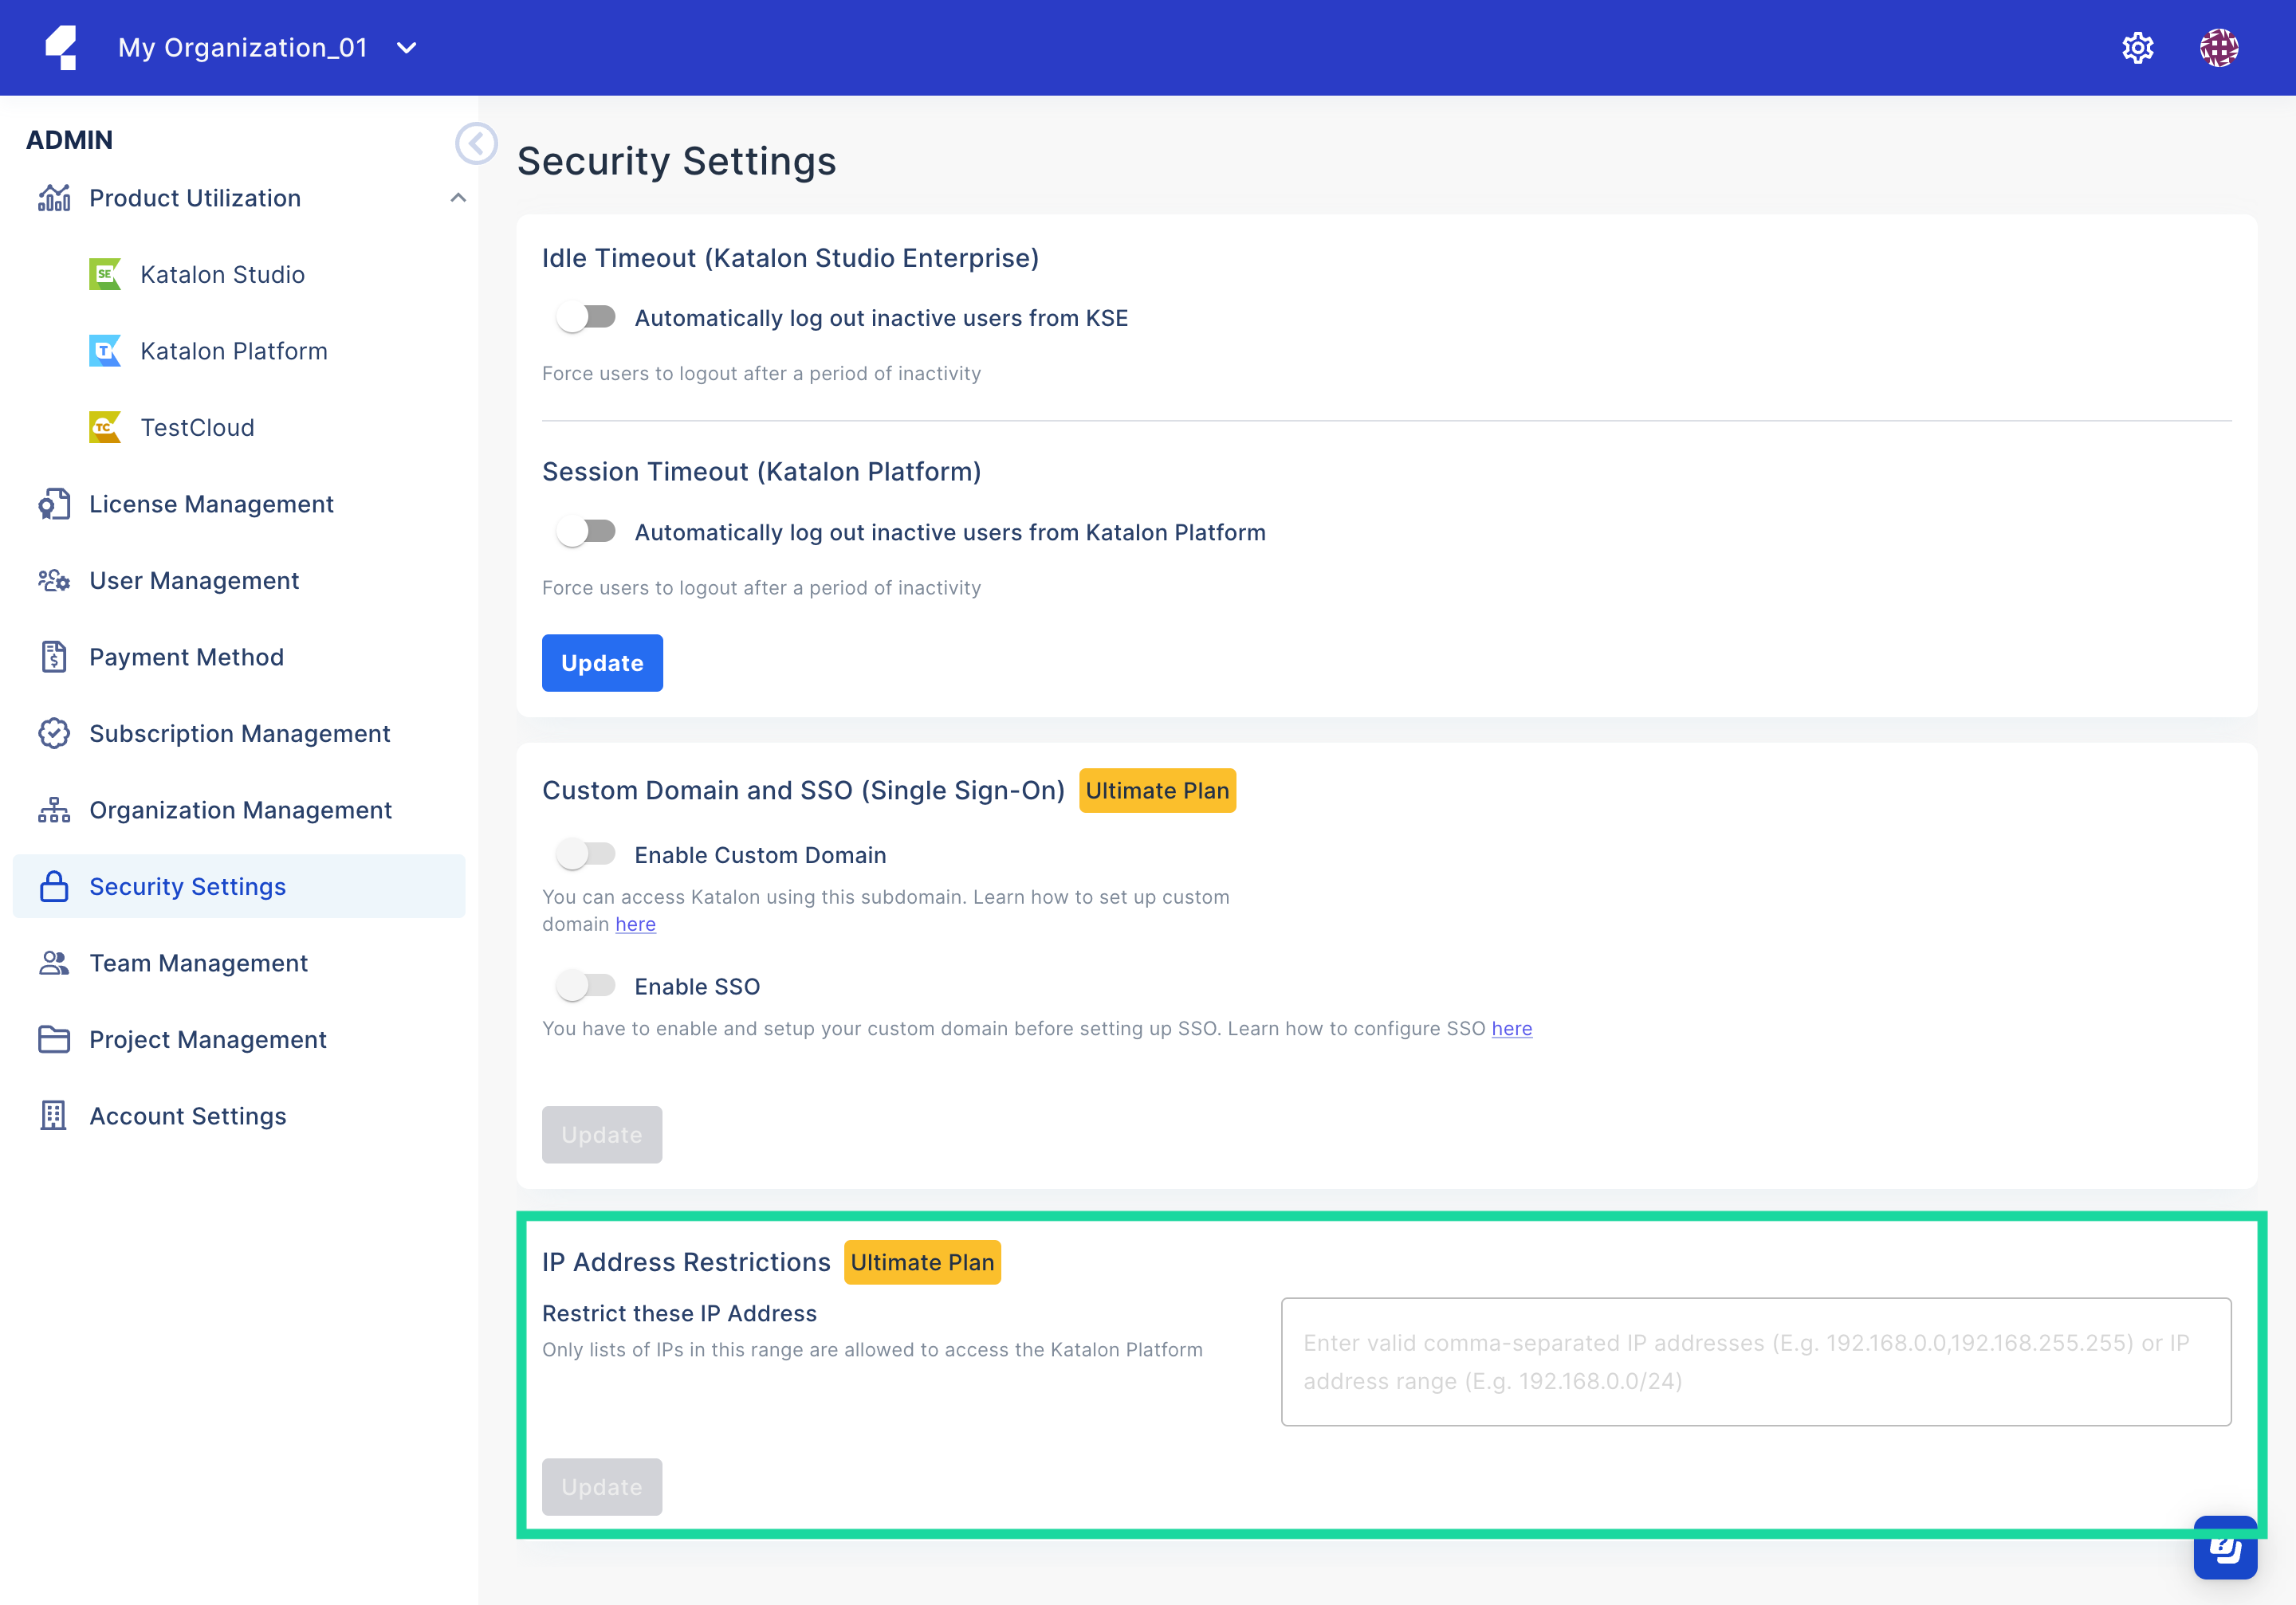Click the Project Management folder icon

pyautogui.click(x=54, y=1039)
